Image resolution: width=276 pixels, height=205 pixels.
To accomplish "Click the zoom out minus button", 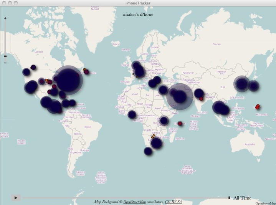I will coord(5,63).
